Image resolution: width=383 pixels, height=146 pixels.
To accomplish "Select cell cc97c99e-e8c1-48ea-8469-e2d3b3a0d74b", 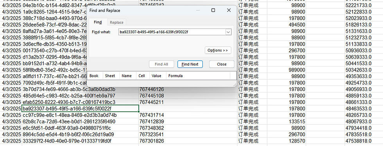I will tap(81, 115).
